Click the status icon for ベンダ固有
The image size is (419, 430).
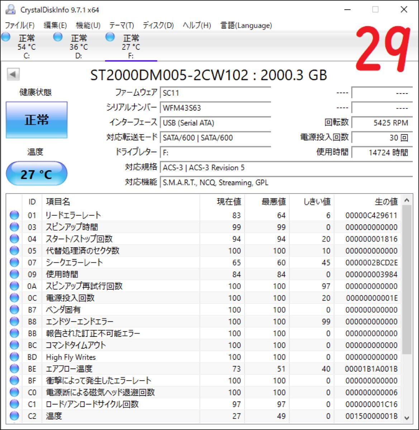tap(14, 310)
